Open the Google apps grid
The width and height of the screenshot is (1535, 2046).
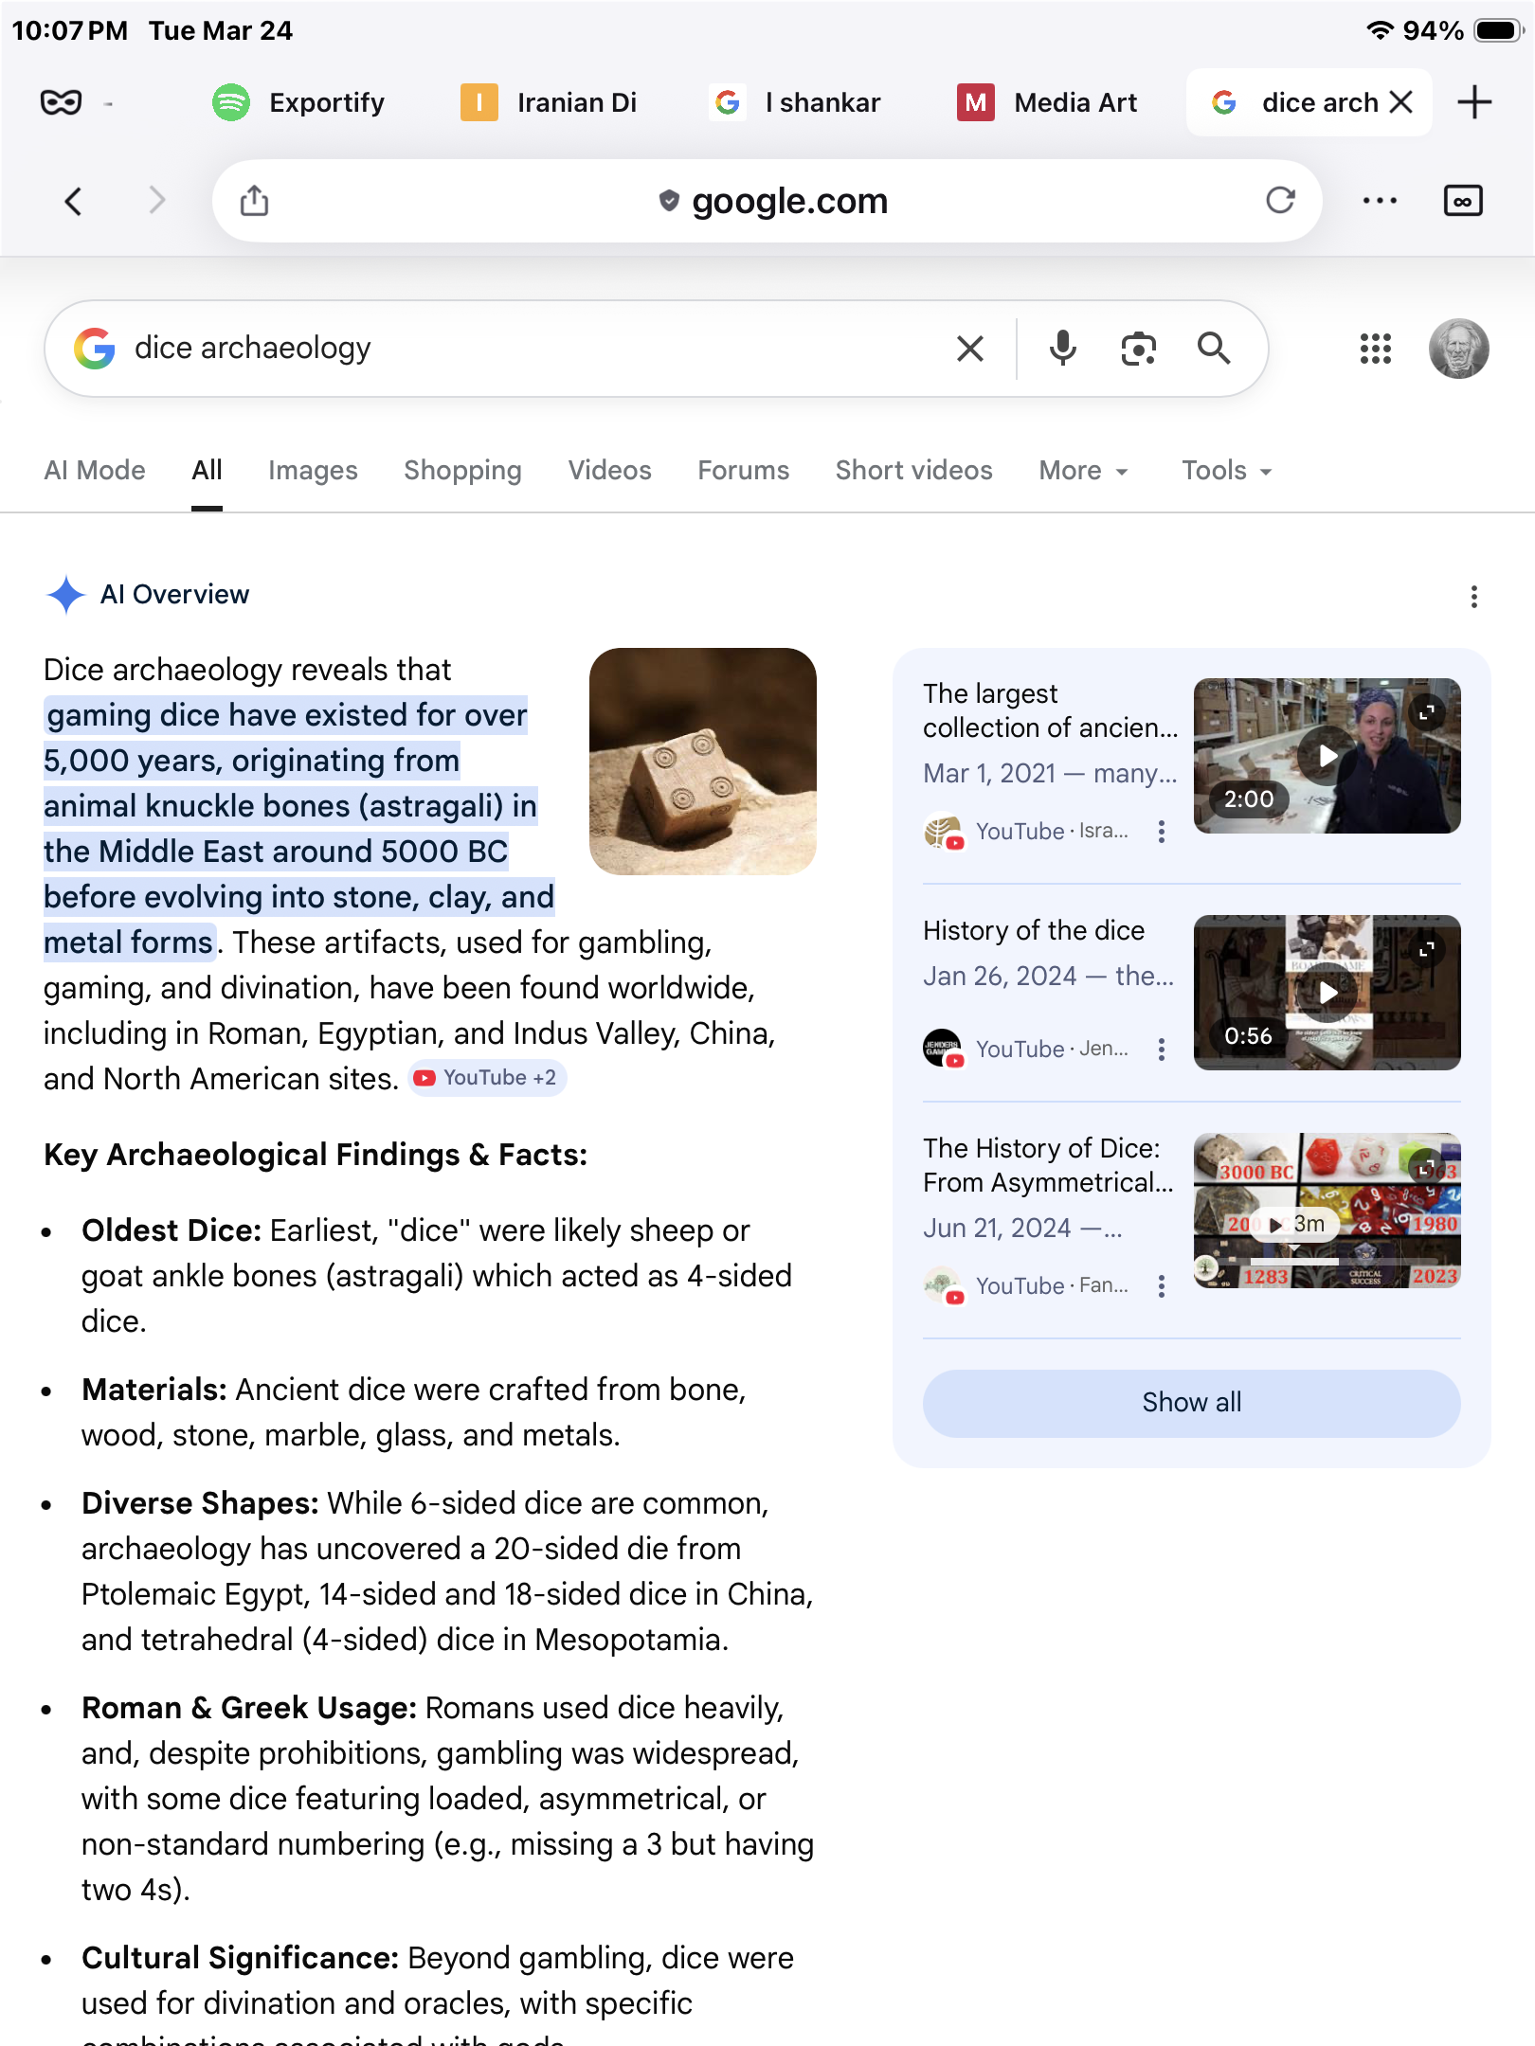(1375, 349)
